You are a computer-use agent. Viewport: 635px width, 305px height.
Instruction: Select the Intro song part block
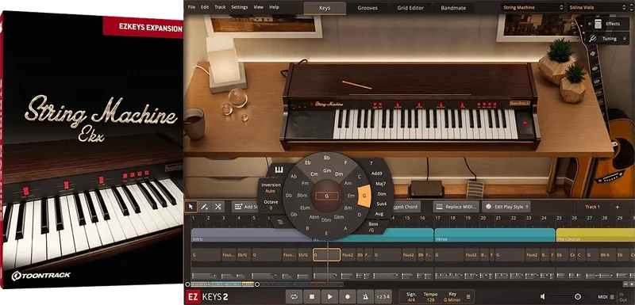point(251,234)
